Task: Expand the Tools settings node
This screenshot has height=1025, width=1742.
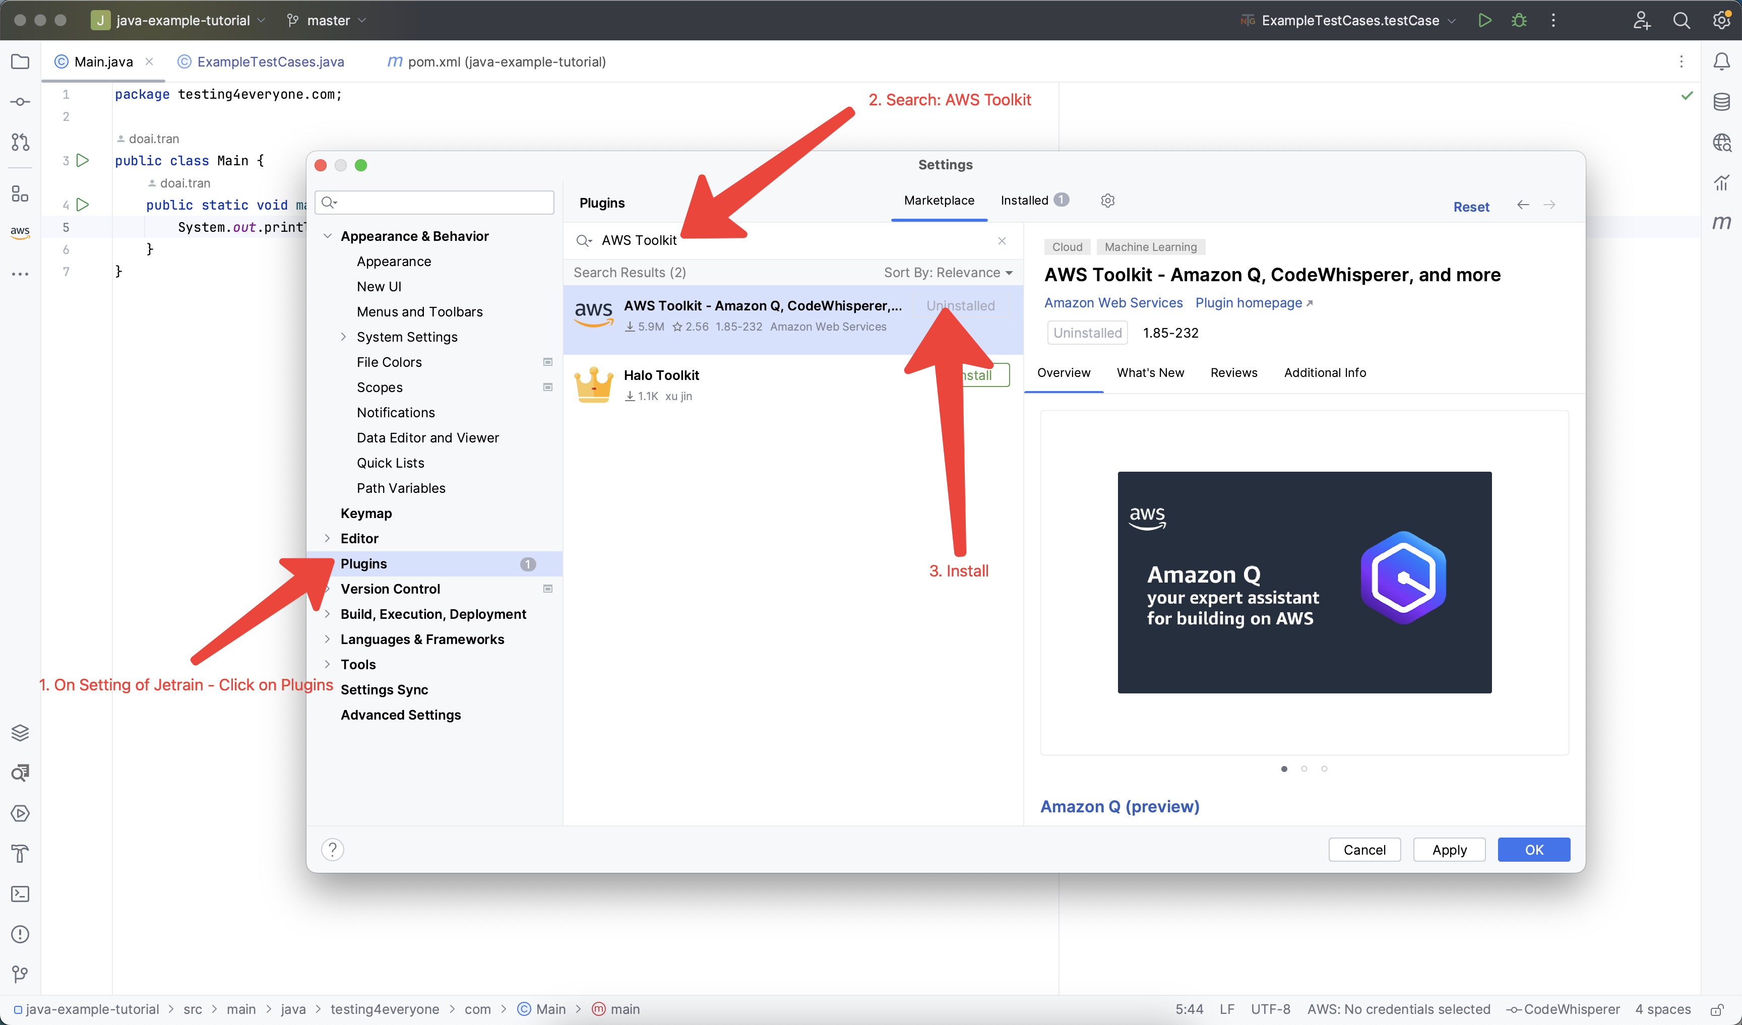Action: coord(327,664)
